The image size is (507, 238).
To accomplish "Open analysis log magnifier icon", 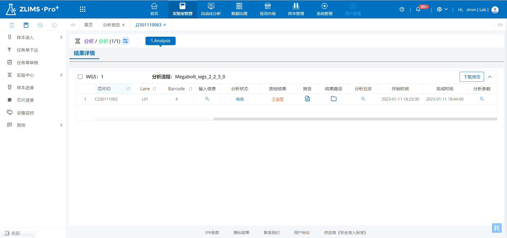I will coord(363,99).
